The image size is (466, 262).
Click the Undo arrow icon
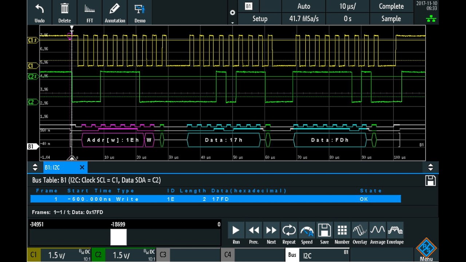coord(39,9)
